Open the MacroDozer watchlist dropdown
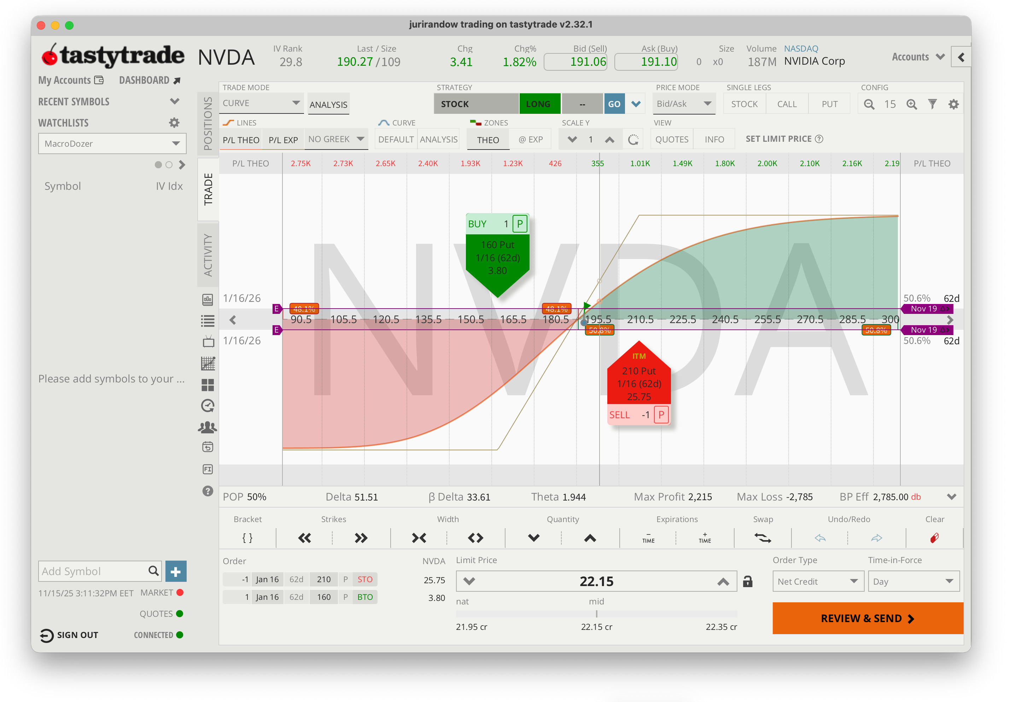Screen dimensions: 1011x702 (112, 144)
